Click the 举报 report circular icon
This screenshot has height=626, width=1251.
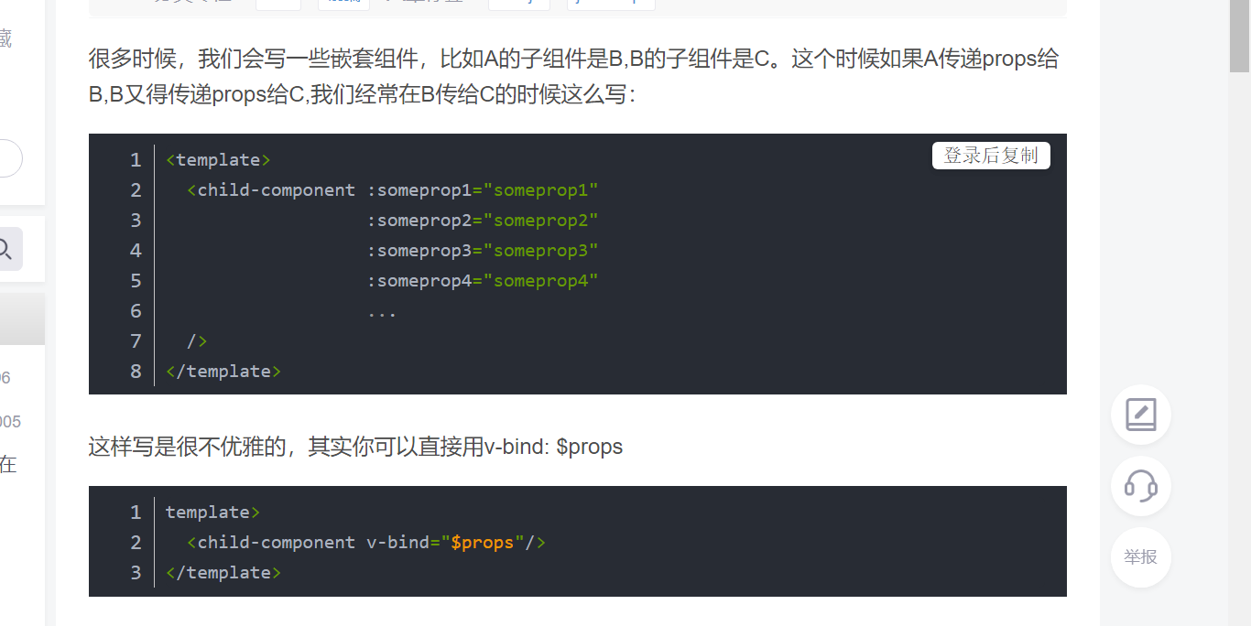coord(1140,557)
